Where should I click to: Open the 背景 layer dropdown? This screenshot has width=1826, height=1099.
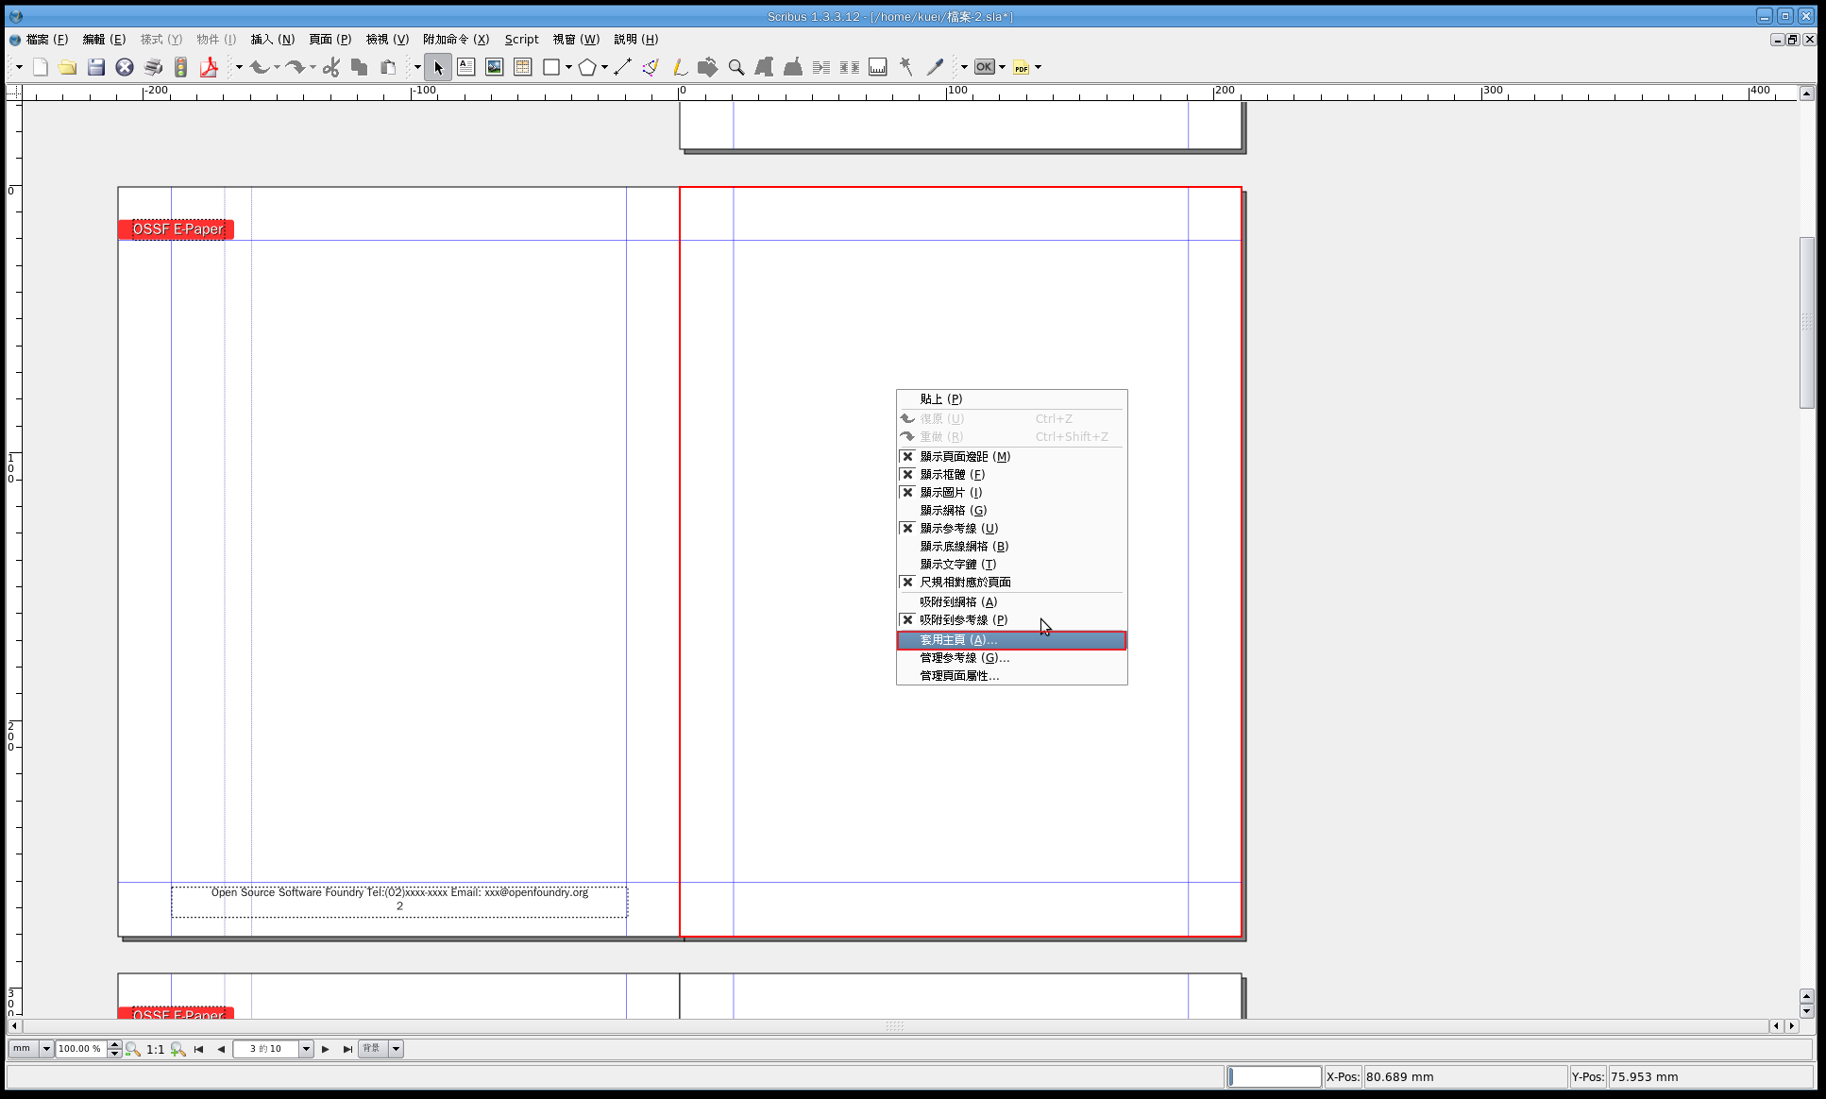[x=396, y=1049]
